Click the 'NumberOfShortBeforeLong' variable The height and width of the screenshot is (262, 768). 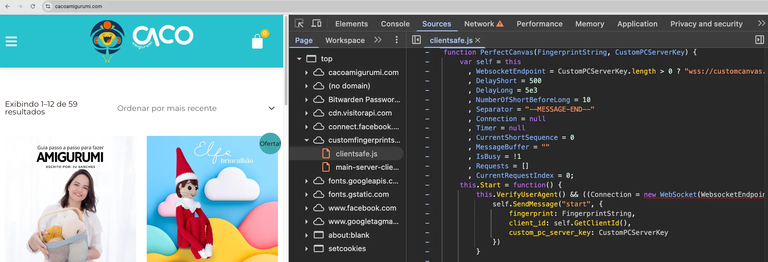(x=523, y=100)
